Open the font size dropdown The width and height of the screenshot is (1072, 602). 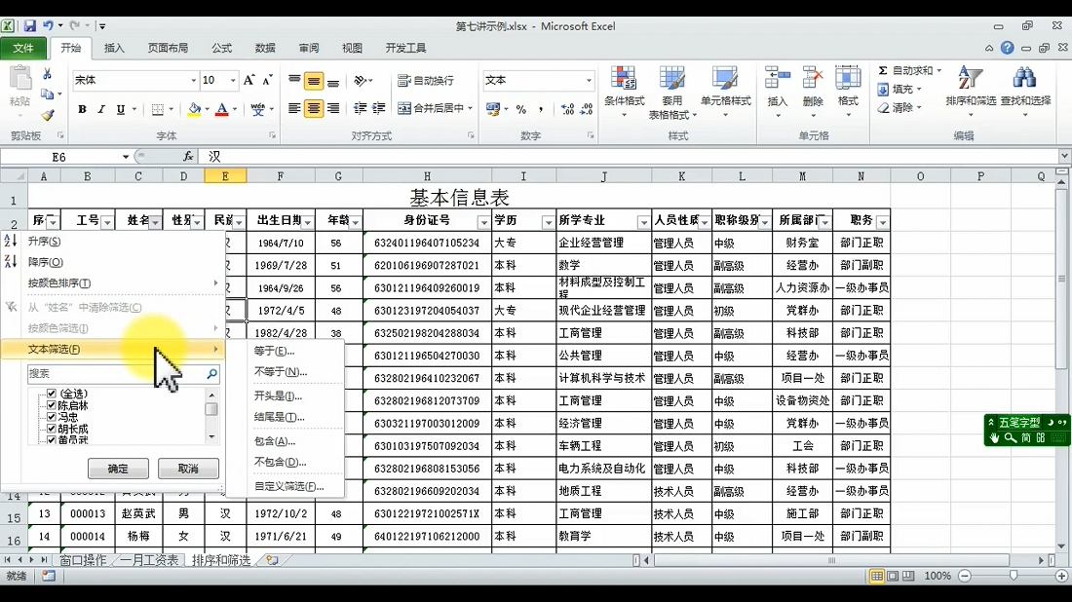(x=233, y=81)
